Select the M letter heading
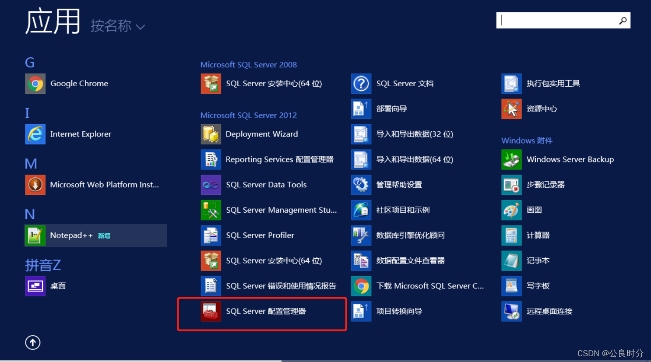 (31, 164)
